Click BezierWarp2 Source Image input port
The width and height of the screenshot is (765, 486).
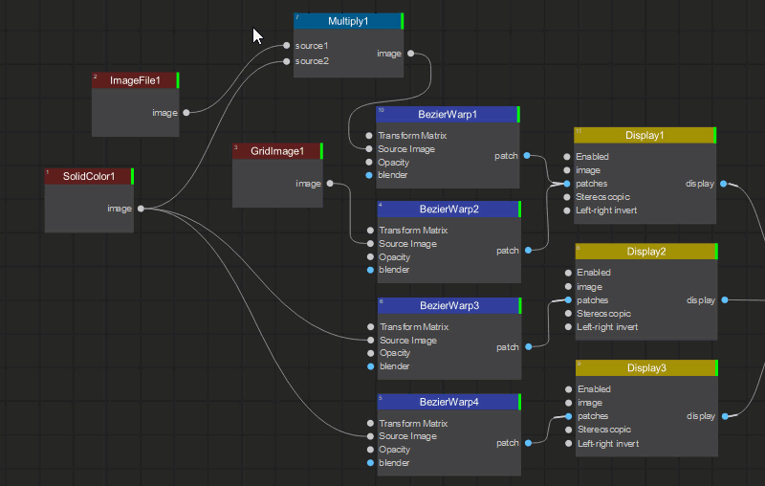370,244
